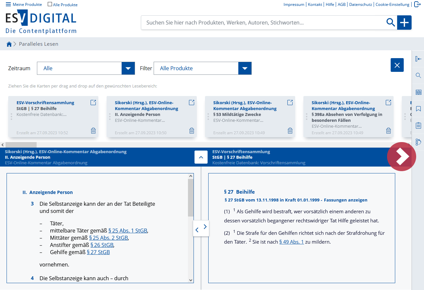Click drag handle of StGB § 27 card
Image resolution: width=424 pixels, height=290 pixels.
(x=11, y=117)
